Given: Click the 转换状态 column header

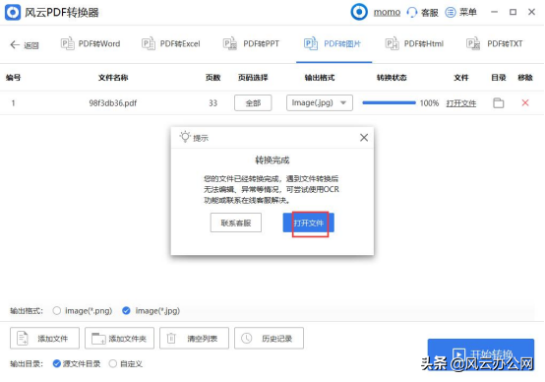Looking at the screenshot, I should pyautogui.click(x=392, y=78).
